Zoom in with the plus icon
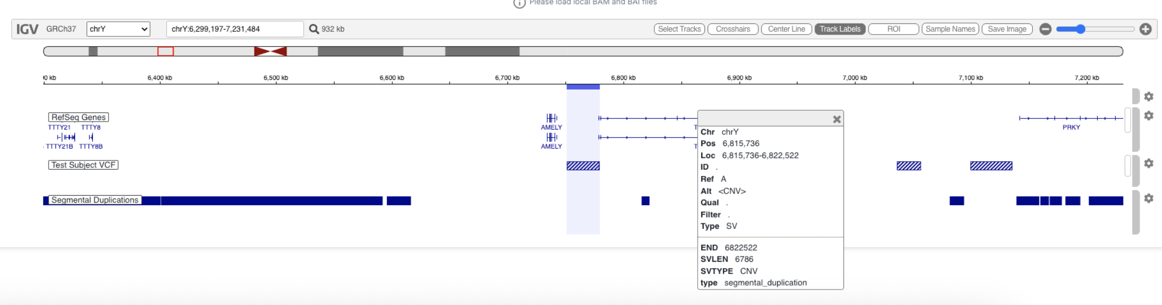The height and width of the screenshot is (305, 1162). point(1145,29)
